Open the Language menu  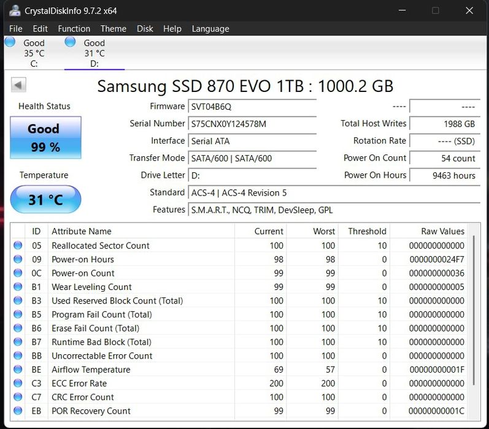coord(210,29)
